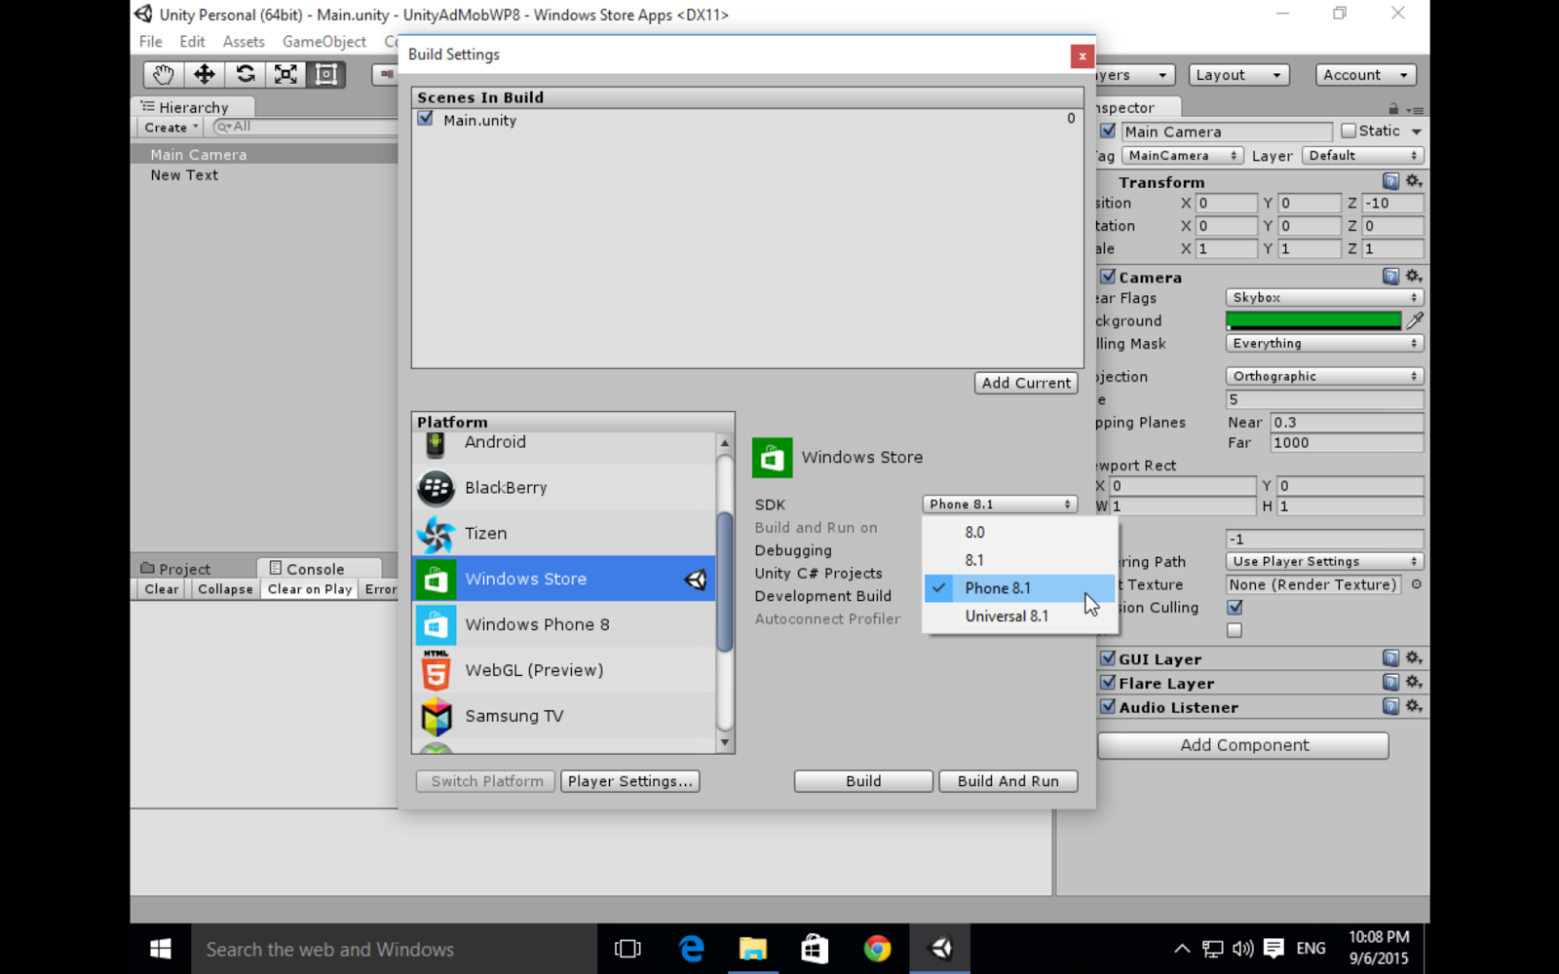Click the Tizen platform icon
Screen dimensions: 1559x974
(436, 534)
